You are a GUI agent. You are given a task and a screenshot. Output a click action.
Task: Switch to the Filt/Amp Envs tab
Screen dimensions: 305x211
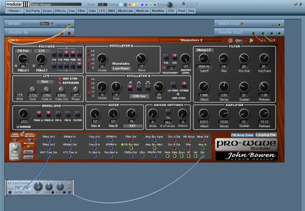pos(242,135)
